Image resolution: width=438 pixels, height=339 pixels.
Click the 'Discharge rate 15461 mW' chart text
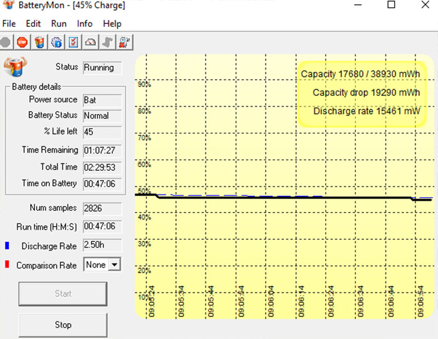point(366,111)
